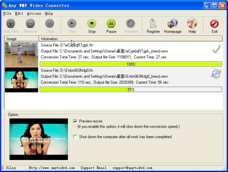The image size is (228, 172).
Task: Click the Start play icon
Action: click(x=72, y=23)
